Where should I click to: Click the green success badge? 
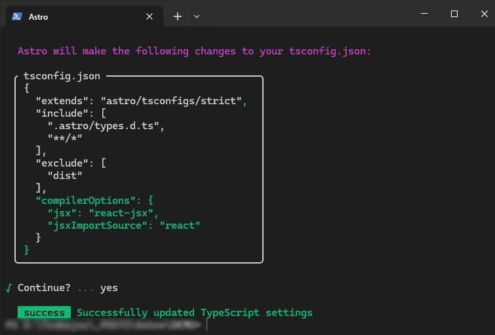44,313
